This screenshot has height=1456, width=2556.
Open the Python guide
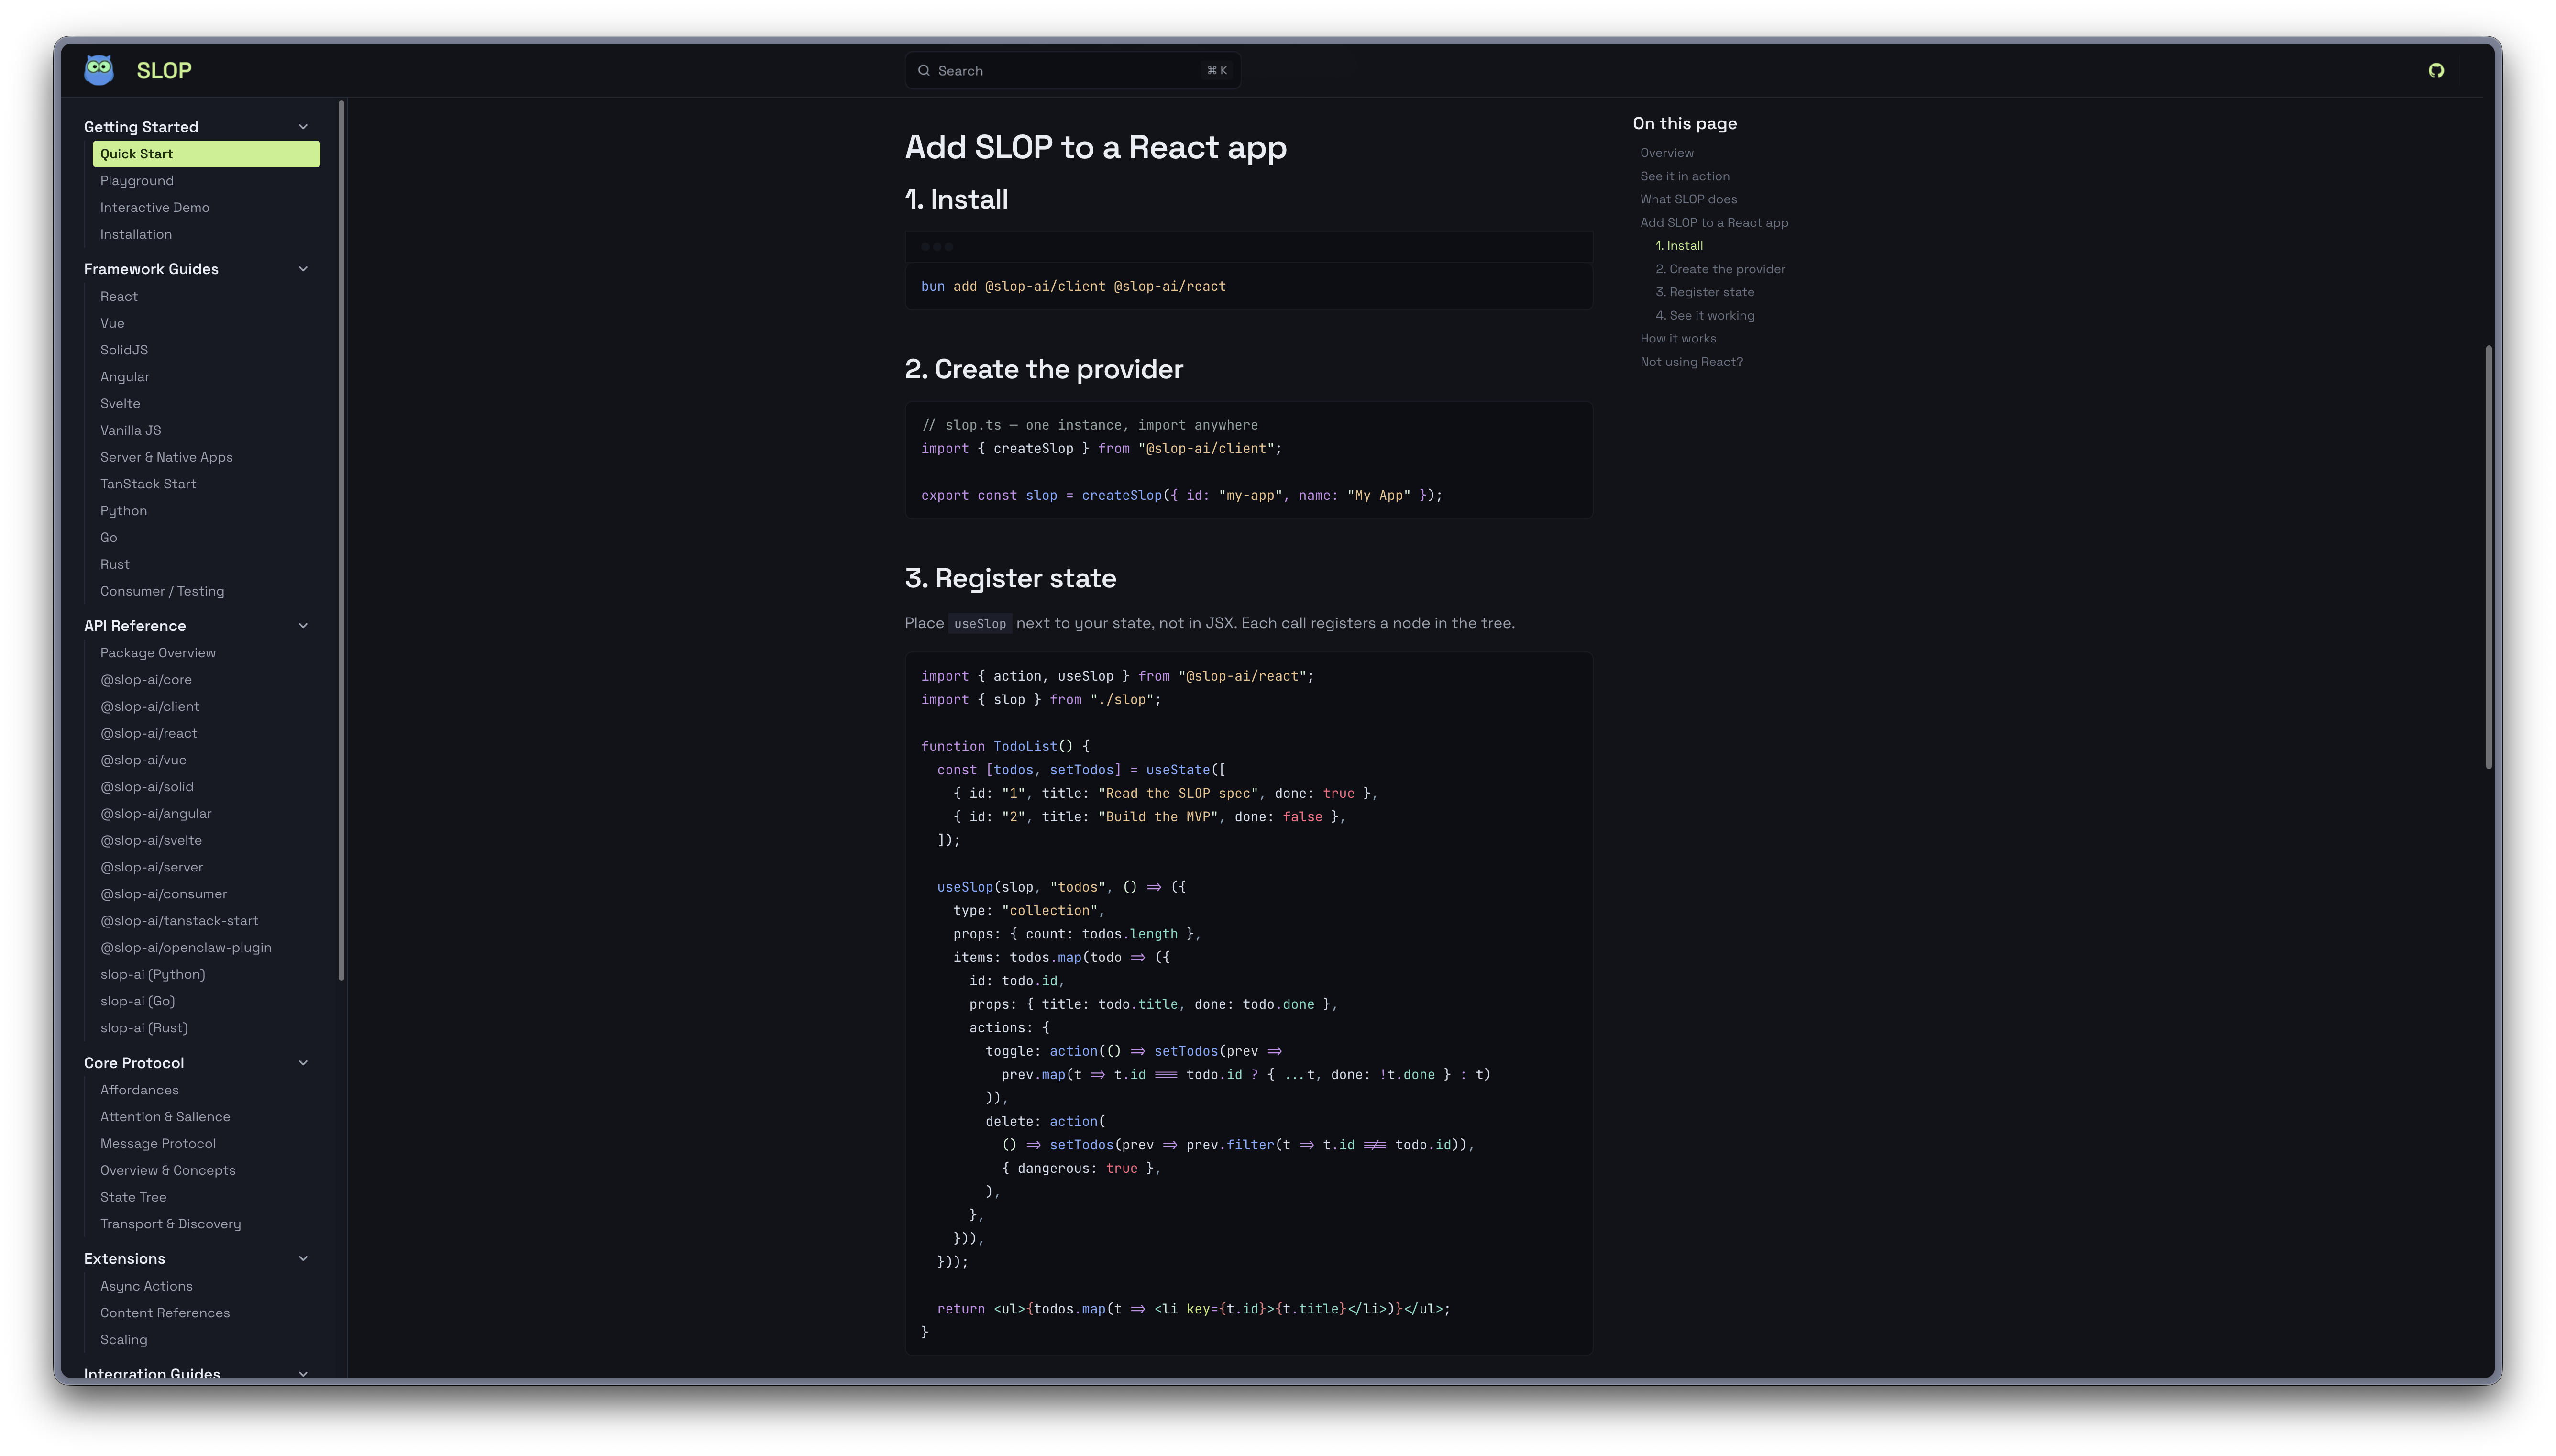point(123,511)
